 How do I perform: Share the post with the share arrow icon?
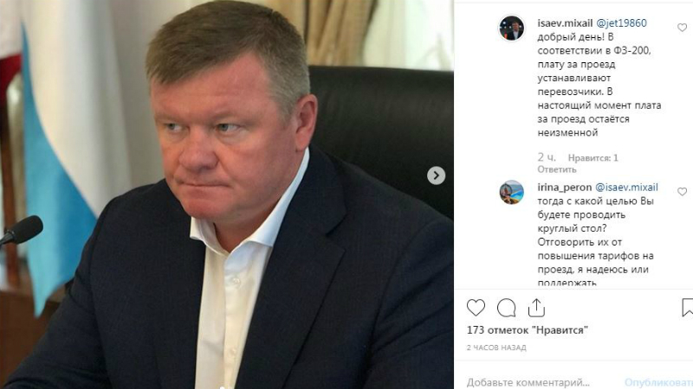(536, 308)
